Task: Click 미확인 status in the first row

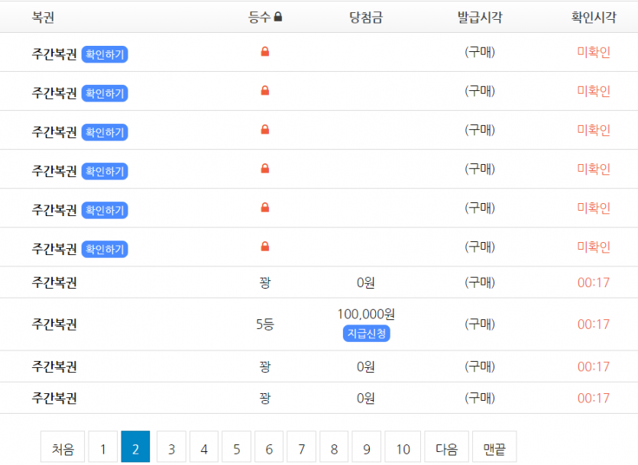Action: (x=594, y=52)
